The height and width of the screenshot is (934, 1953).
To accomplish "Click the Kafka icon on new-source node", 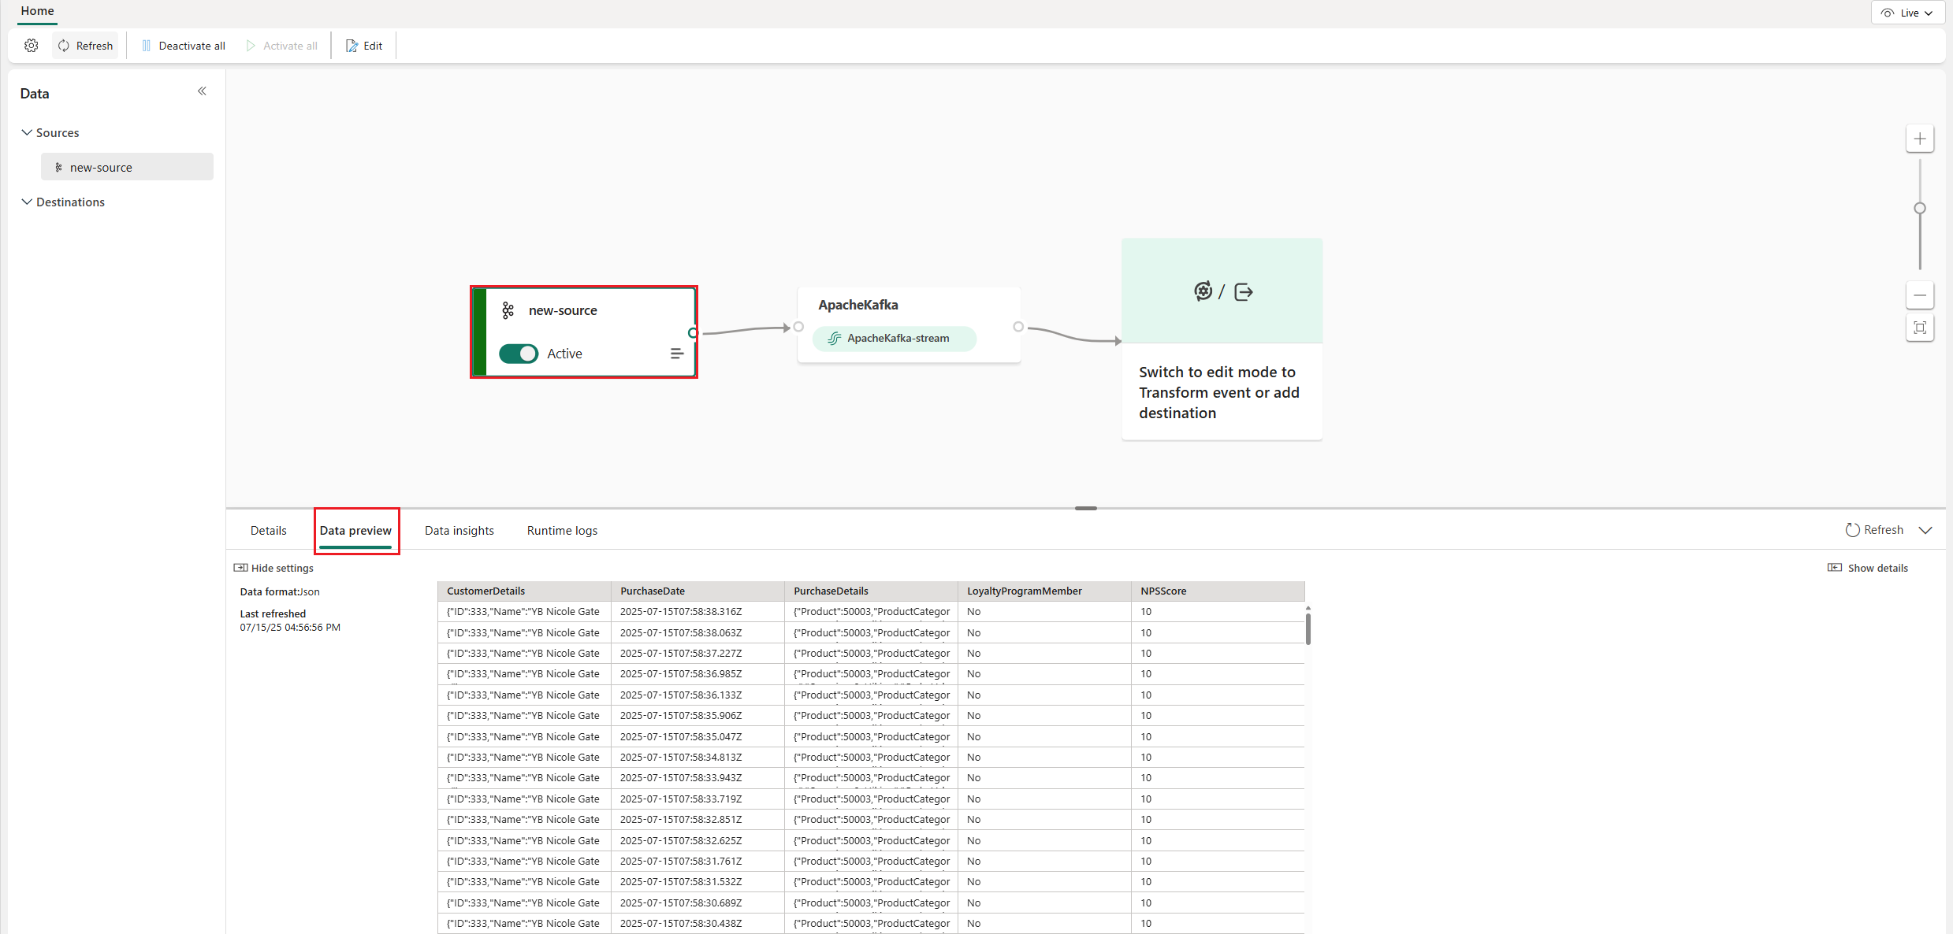I will click(508, 310).
